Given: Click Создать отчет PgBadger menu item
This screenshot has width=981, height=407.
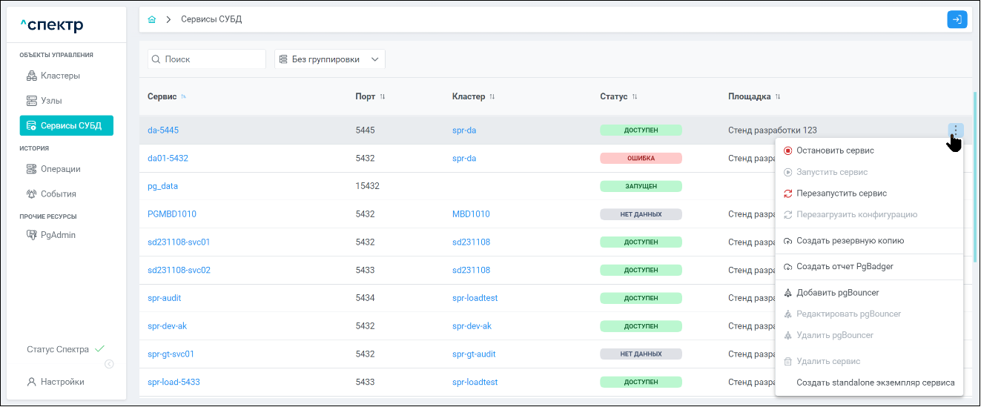Looking at the screenshot, I should click(845, 267).
